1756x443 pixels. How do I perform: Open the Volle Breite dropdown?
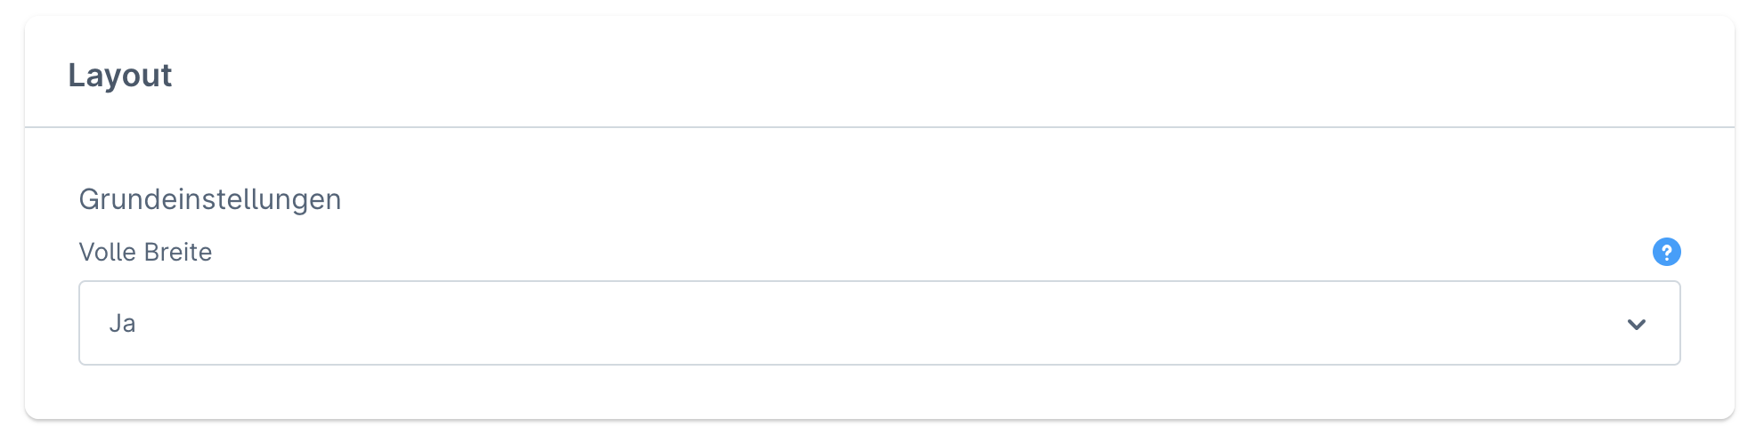(x=879, y=323)
